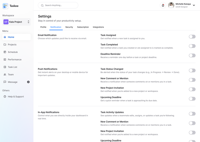Viewport: 200px width, 142px height.
Task: Click the Performance chart icon
Action: coord(5,59)
